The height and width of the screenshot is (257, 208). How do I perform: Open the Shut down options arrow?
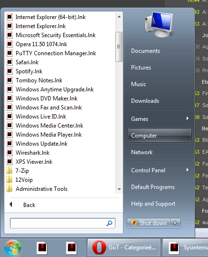[175, 223]
